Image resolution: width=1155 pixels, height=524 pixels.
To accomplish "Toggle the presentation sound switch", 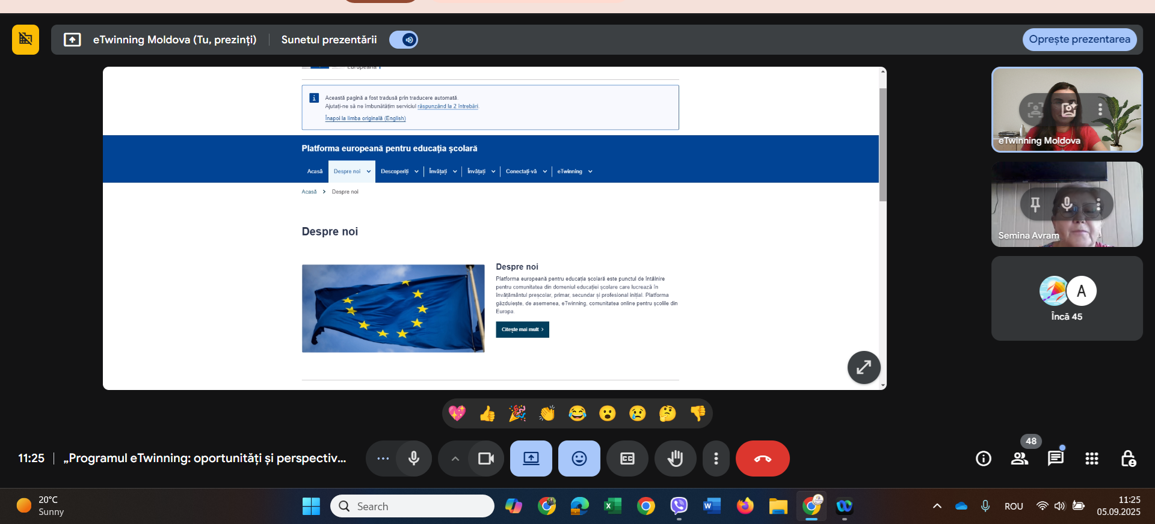I will 404,40.
